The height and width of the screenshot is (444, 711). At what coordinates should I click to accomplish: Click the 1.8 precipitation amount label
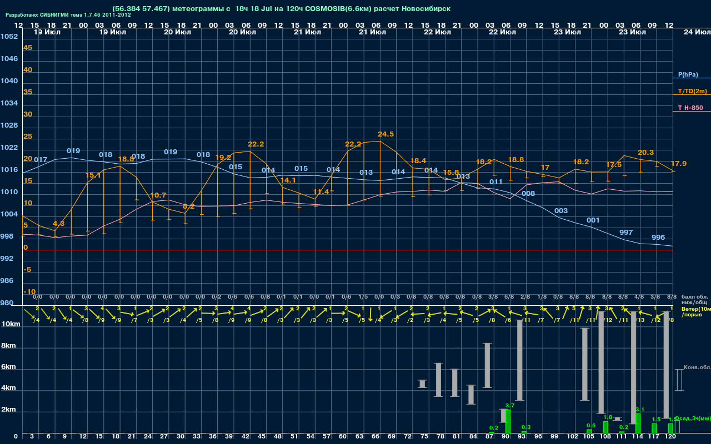pyautogui.click(x=608, y=417)
